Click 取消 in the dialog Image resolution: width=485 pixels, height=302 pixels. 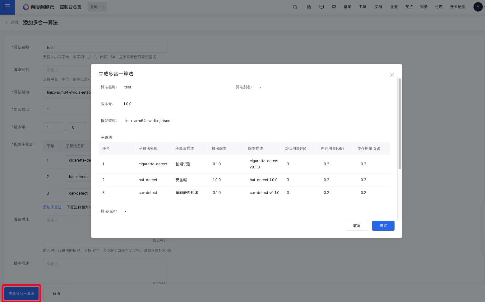point(357,226)
